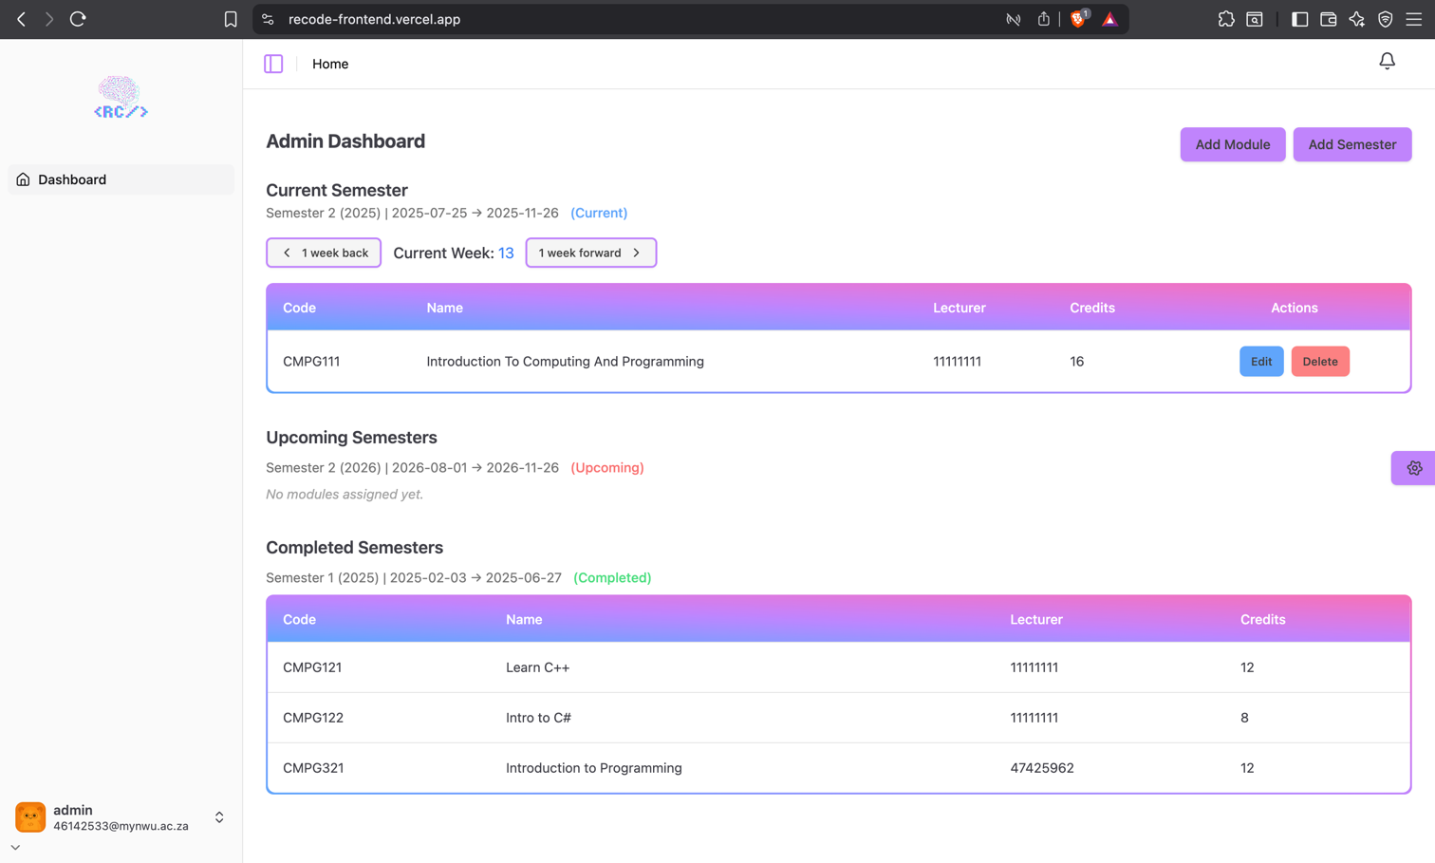Click the Lecturer header in completed table
The height and width of the screenshot is (863, 1435).
[1036, 619]
